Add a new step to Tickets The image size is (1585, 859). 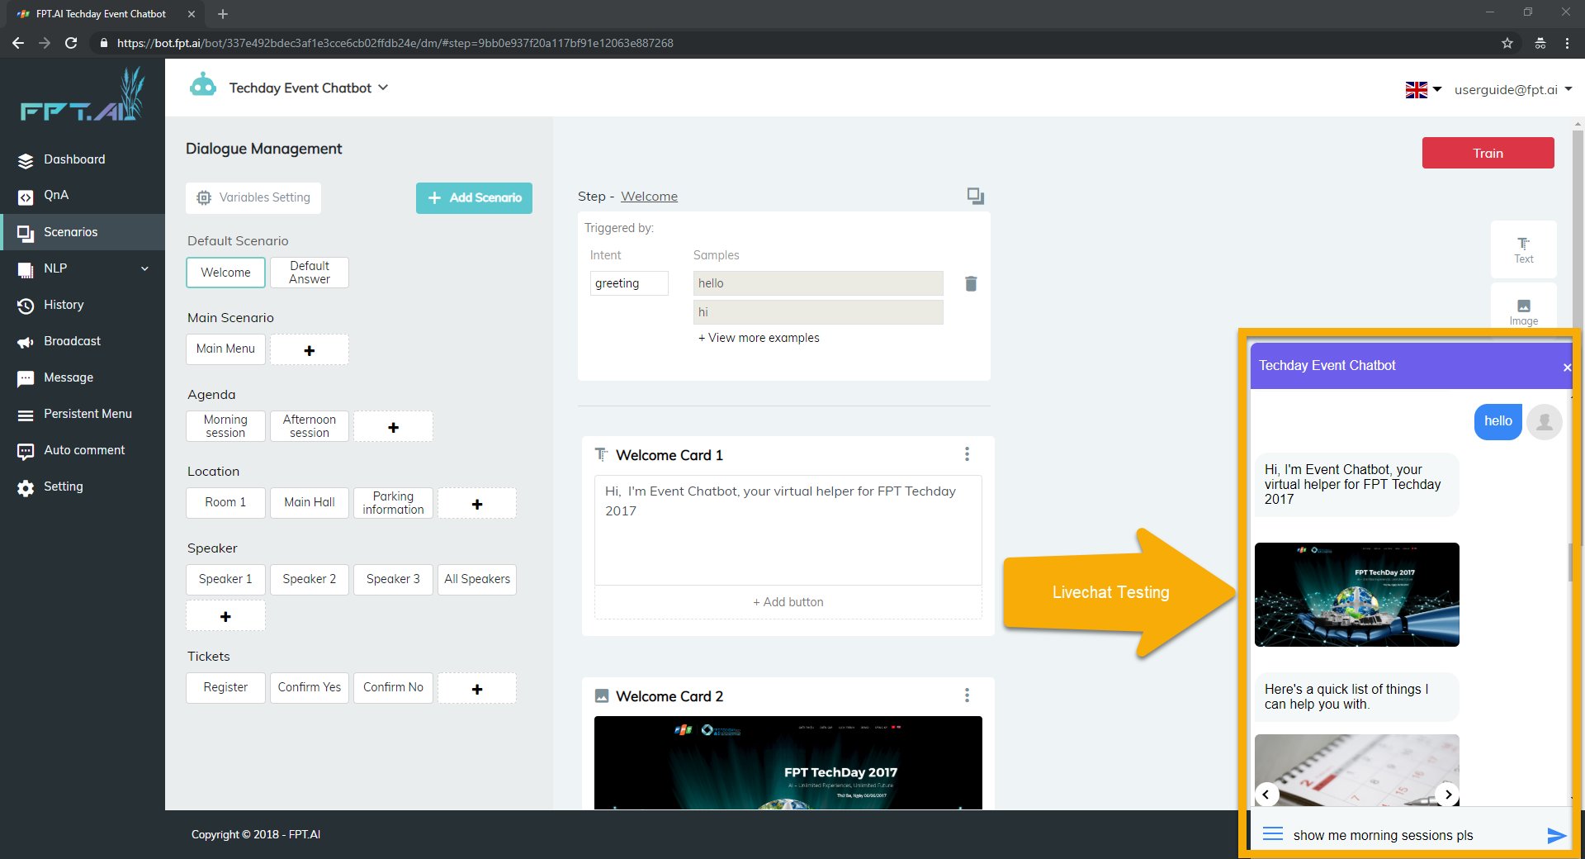[477, 688]
